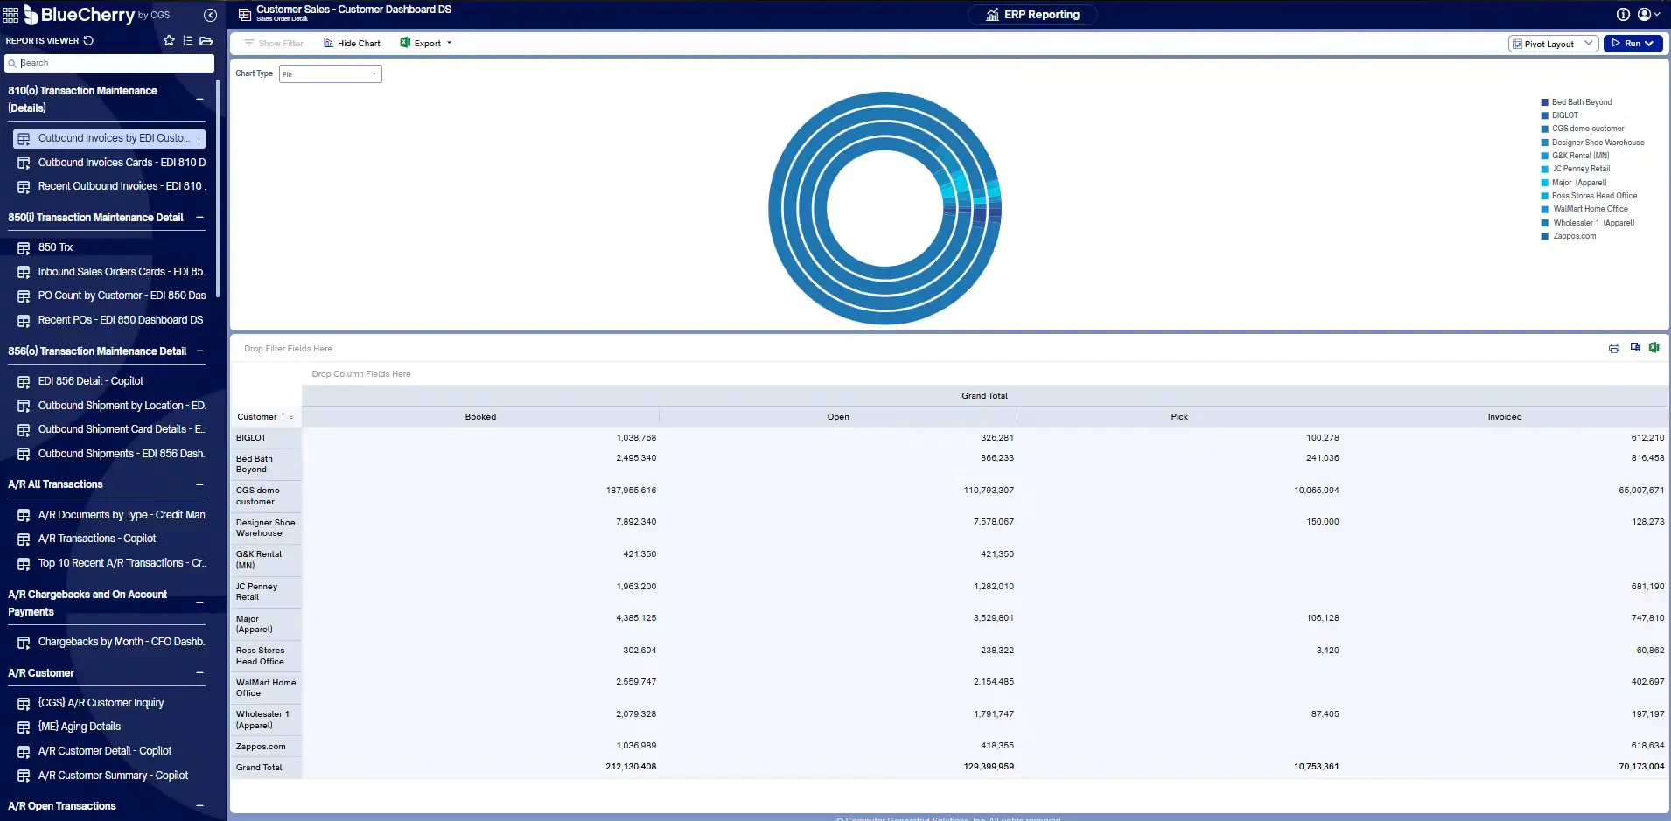This screenshot has height=821, width=1671.
Task: Toggle Designer Shoe Warehouse legend series
Action: (1592, 143)
